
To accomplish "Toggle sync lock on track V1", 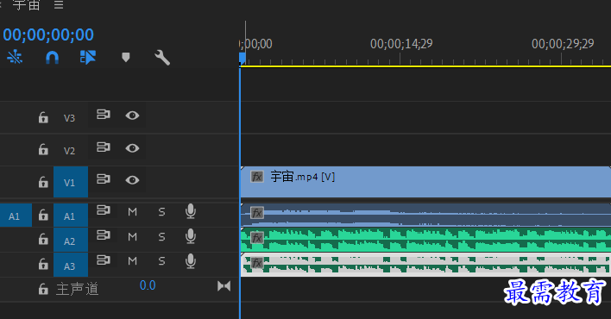I will point(104,179).
